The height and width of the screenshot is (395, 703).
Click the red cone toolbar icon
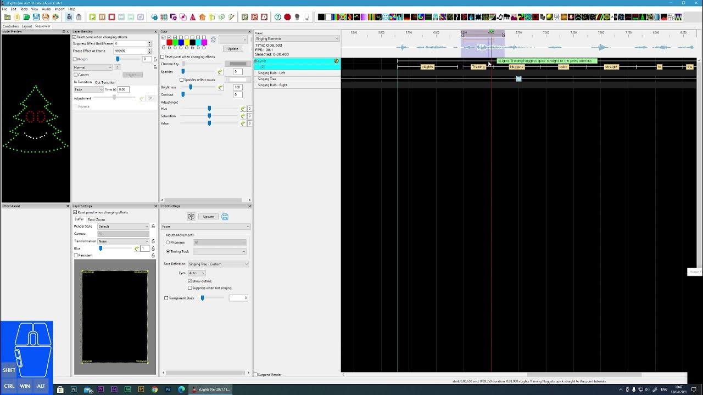(x=193, y=17)
